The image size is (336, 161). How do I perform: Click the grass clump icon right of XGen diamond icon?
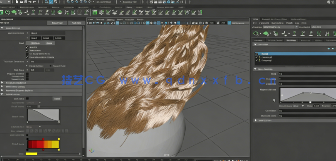click(276, 33)
